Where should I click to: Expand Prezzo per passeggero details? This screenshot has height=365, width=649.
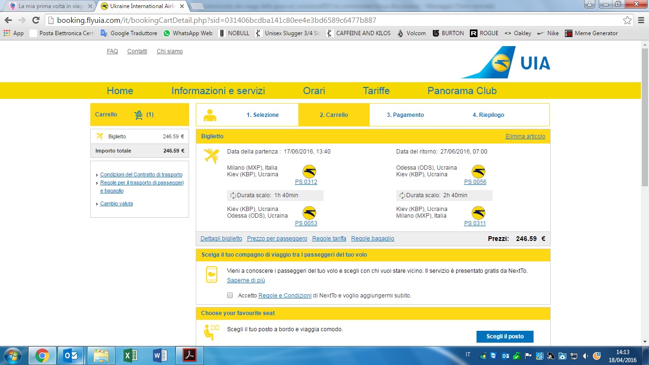coord(277,239)
